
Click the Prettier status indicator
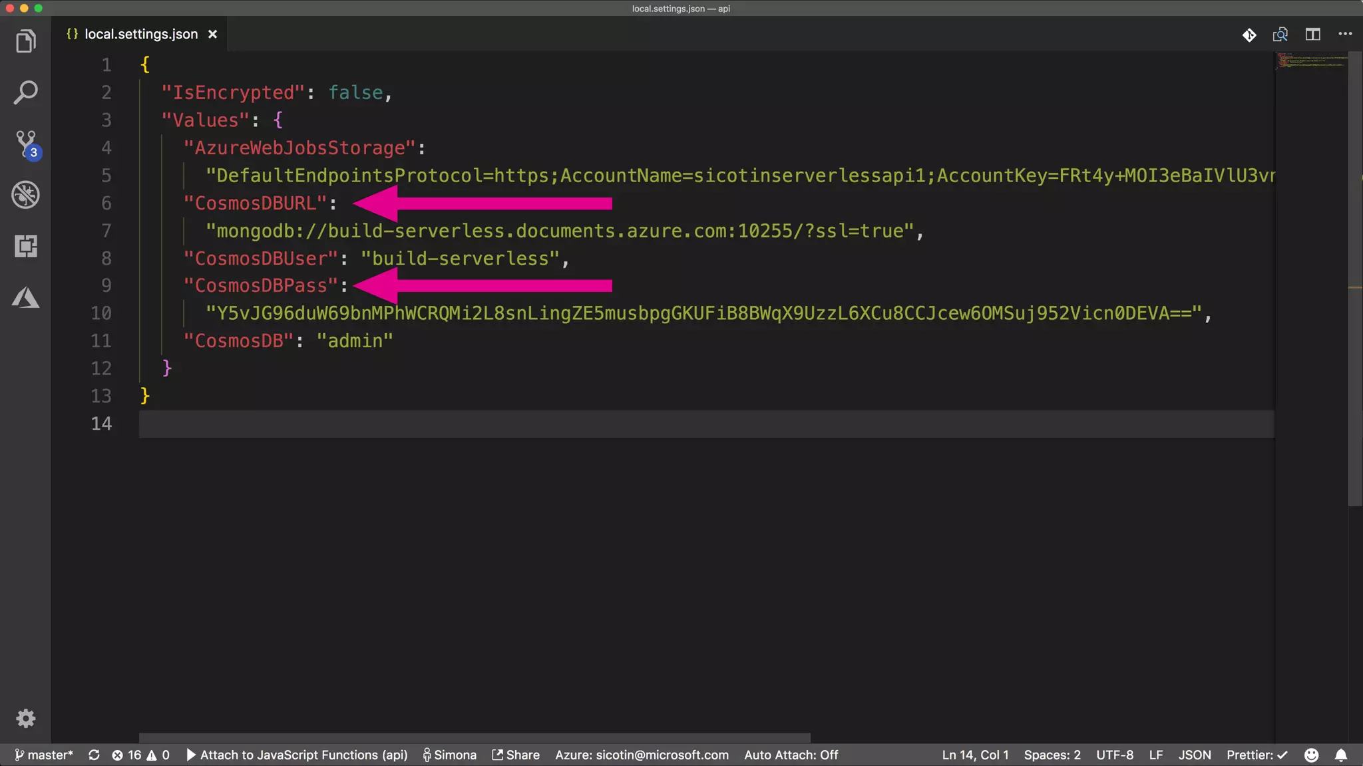click(1257, 755)
